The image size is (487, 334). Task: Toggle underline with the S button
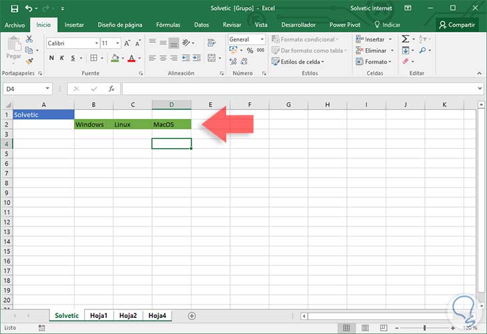(73, 58)
